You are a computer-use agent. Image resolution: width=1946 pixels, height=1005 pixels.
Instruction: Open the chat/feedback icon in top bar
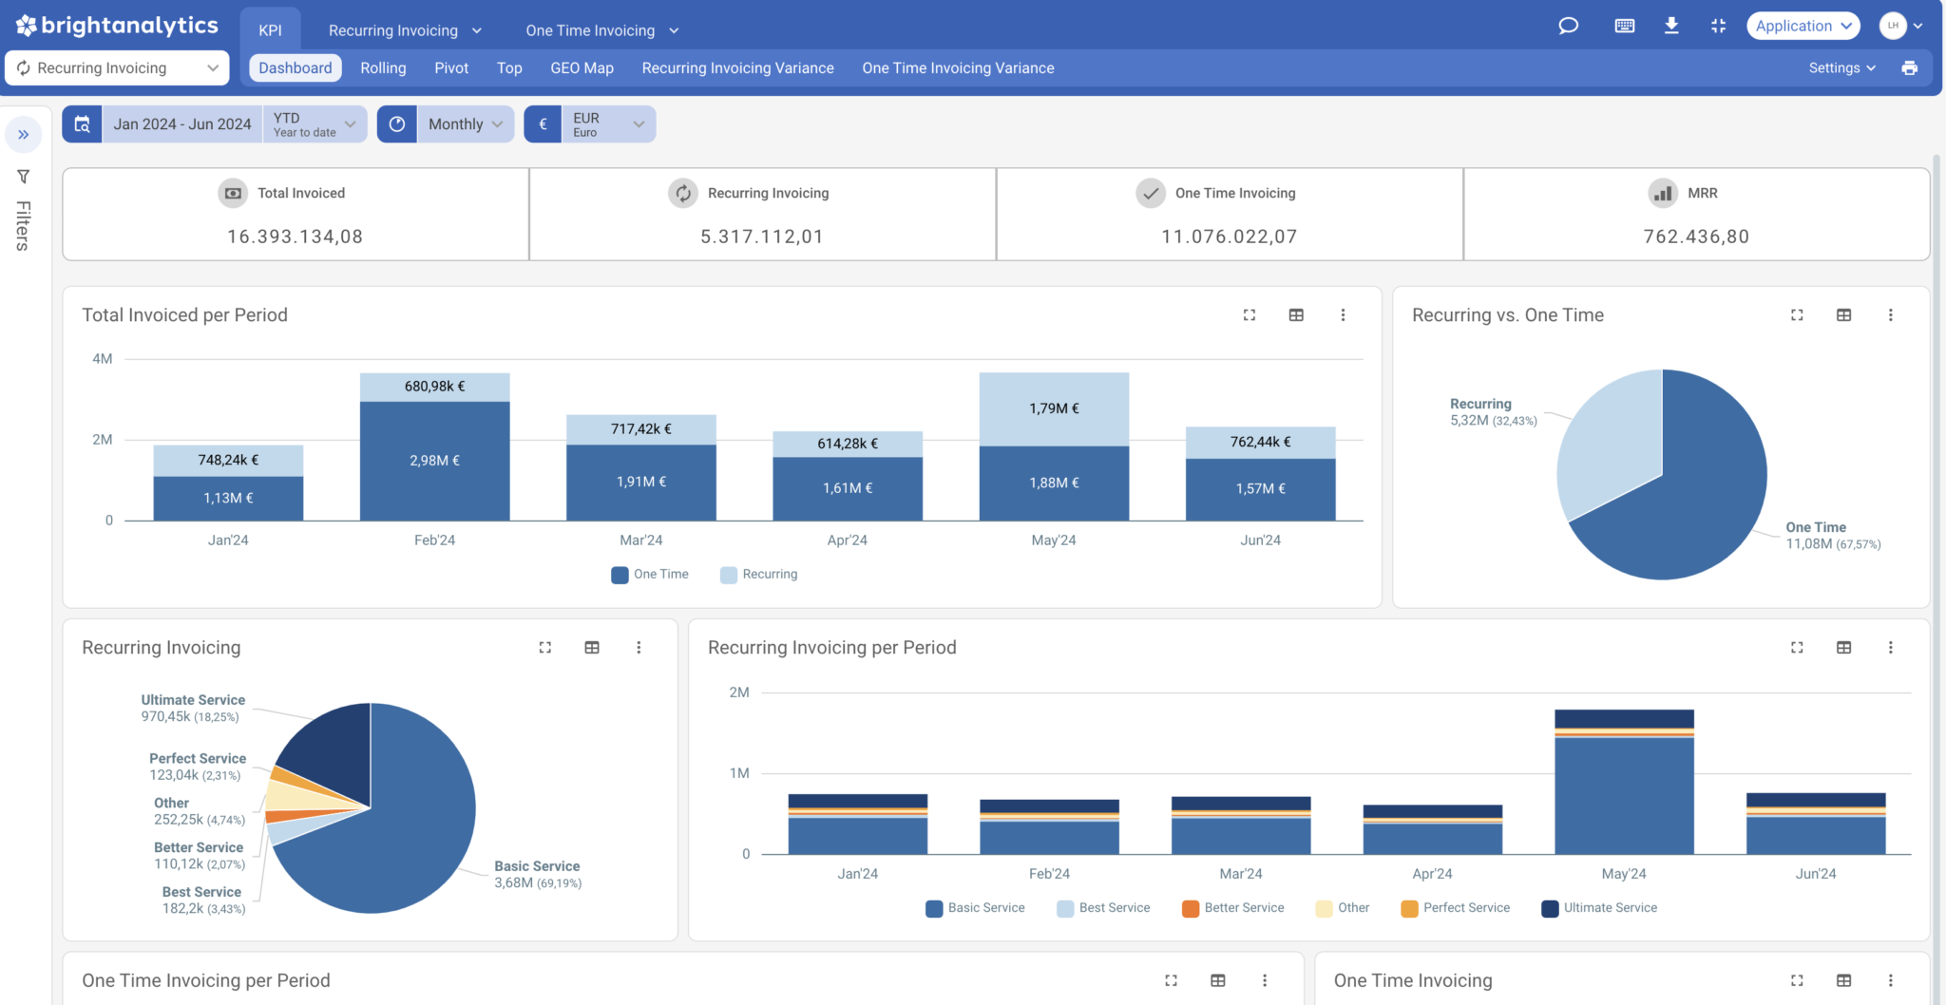point(1568,26)
